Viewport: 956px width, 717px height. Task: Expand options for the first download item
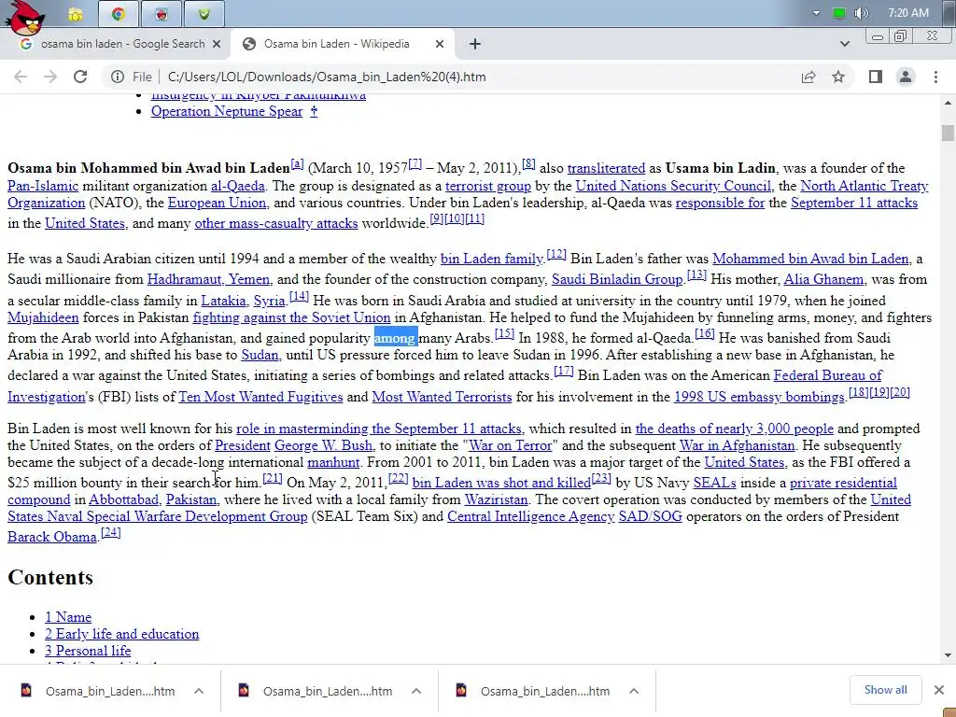(199, 691)
